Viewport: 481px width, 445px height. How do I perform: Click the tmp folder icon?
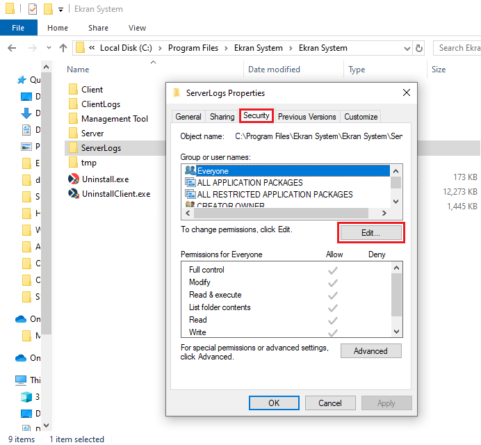[74, 163]
